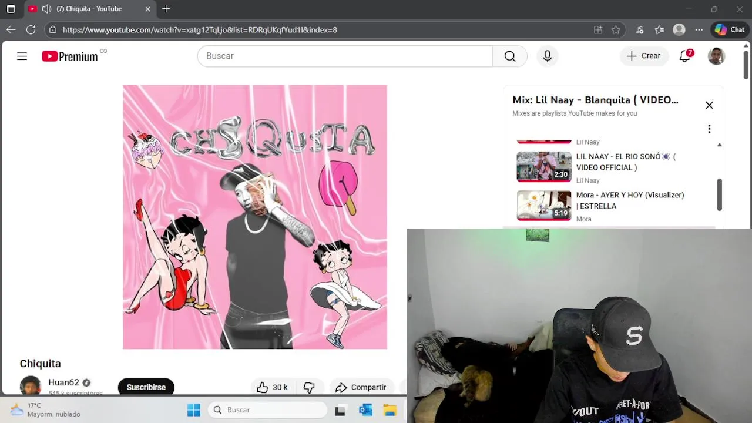This screenshot has width=752, height=423.
Task: Launch Outlook from taskbar
Action: click(365, 410)
